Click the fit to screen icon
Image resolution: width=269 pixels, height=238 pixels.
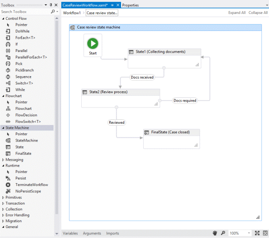pos(257,233)
